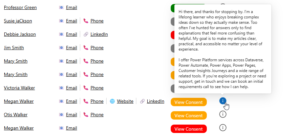This screenshot has height=140, width=290.
Task: Click the highlighted blue info icon
Action: [x=223, y=100]
